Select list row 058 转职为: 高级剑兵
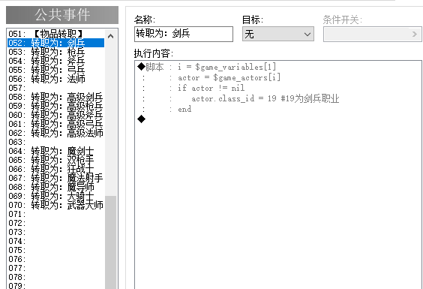Image resolution: width=423 pixels, height=289 pixels. [x=55, y=97]
